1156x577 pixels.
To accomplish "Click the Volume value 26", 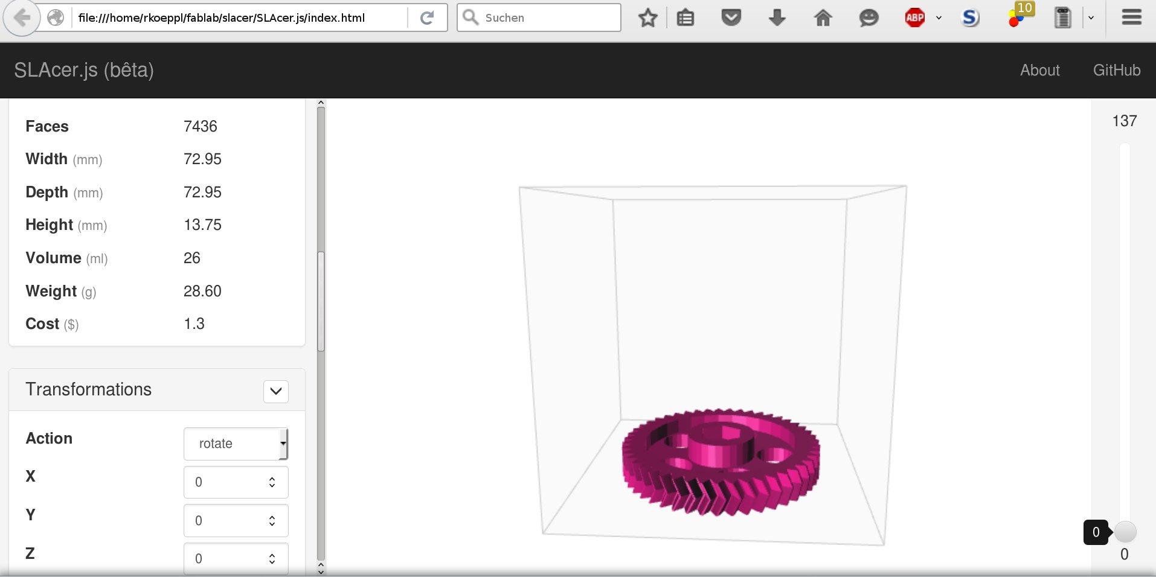I will tap(192, 258).
